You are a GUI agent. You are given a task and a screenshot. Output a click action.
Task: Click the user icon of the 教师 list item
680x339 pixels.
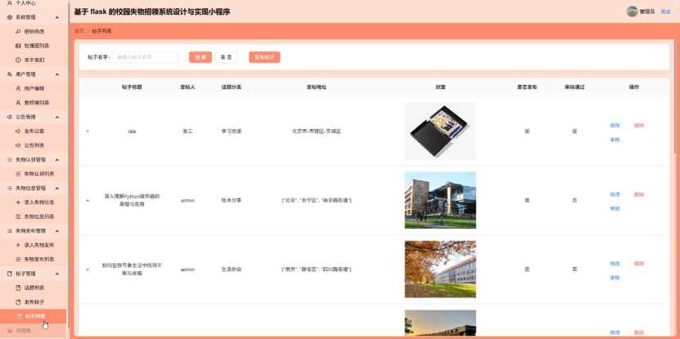click(x=18, y=103)
